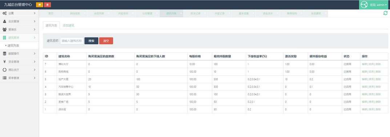This screenshot has height=137, width=390.
Task: Expand the 设置 sidebar chevron
Action: (35, 13)
